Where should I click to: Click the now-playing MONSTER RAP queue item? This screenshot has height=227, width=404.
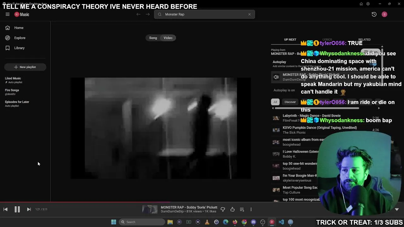[326, 77]
